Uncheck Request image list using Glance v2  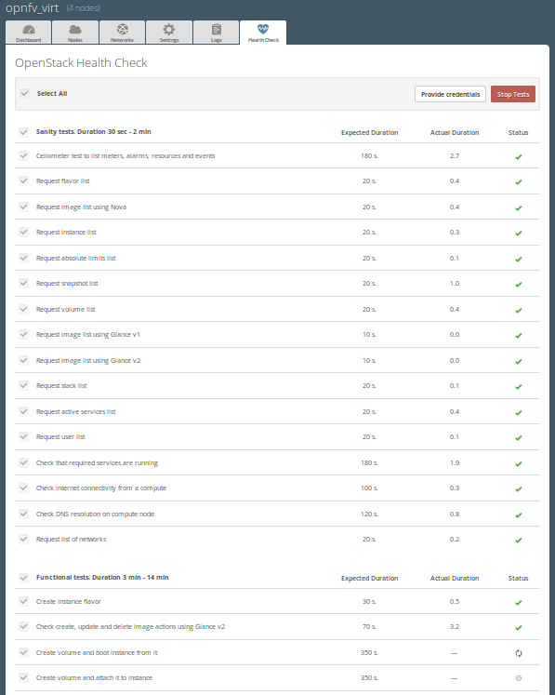pyautogui.click(x=24, y=360)
